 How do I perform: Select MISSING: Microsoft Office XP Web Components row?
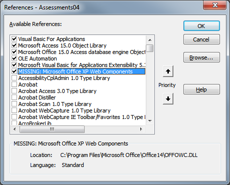point(82,71)
